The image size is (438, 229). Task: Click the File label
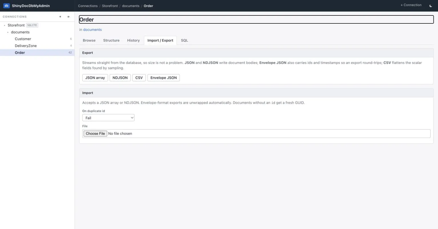[x=85, y=126]
